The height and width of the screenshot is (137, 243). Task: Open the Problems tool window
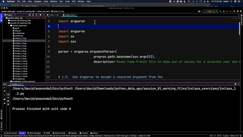(x=73, y=133)
